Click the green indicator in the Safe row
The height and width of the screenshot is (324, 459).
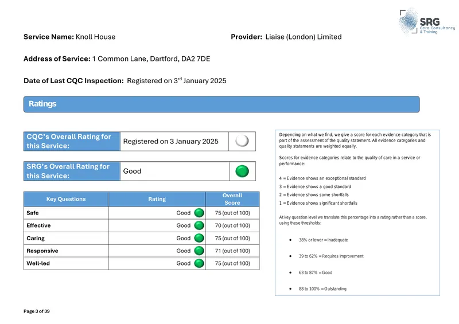tap(199, 213)
